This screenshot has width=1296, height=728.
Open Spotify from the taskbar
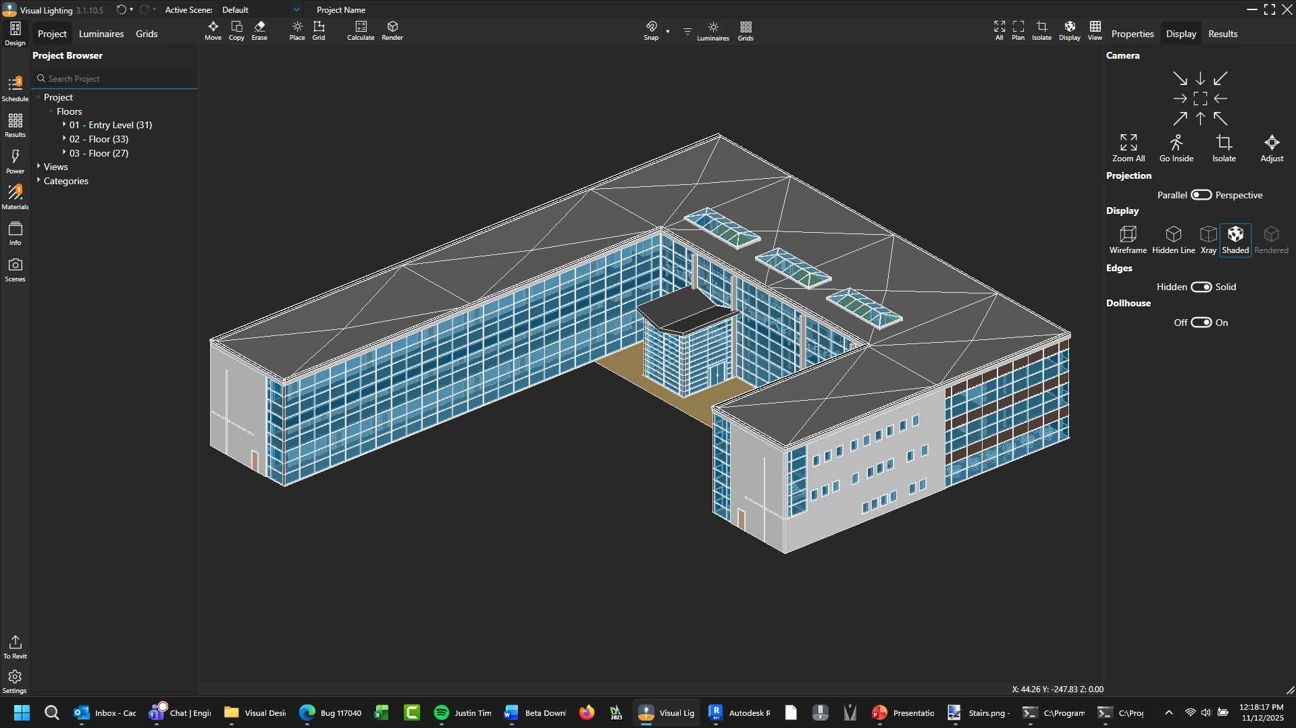(x=442, y=712)
